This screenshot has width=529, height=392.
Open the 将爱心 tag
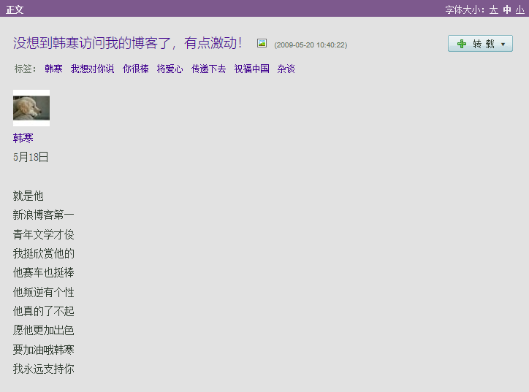click(170, 69)
